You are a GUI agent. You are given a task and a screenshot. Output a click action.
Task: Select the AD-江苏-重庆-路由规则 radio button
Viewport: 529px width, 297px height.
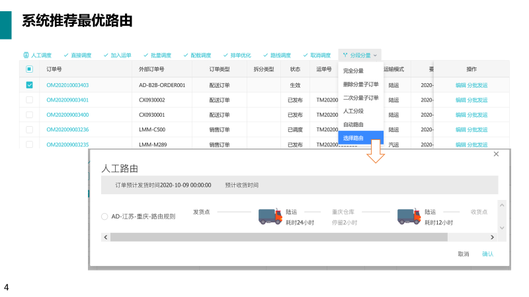coord(104,216)
